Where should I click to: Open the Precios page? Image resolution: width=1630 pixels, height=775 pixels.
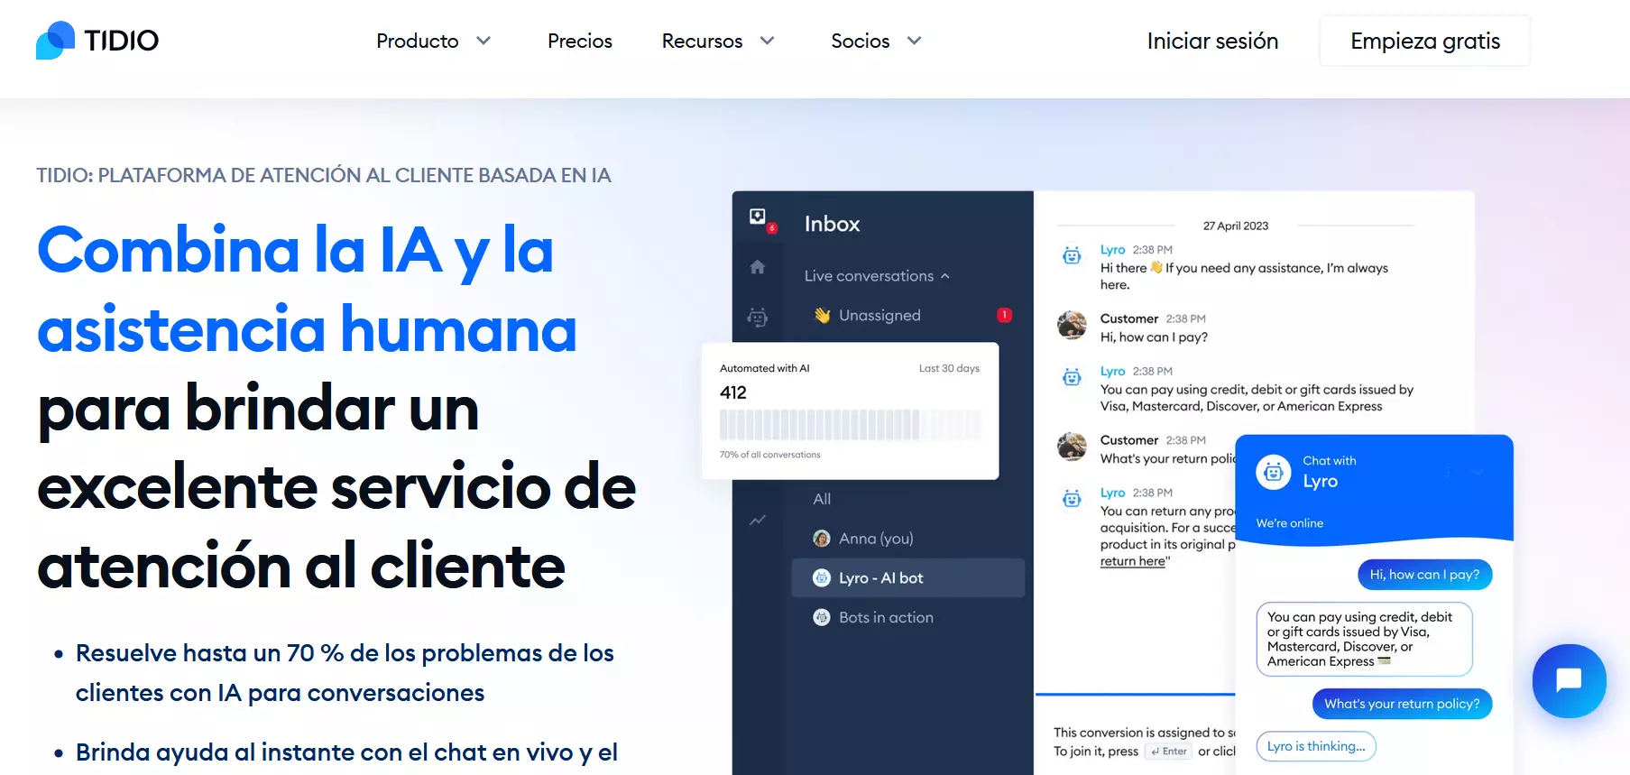pos(580,41)
